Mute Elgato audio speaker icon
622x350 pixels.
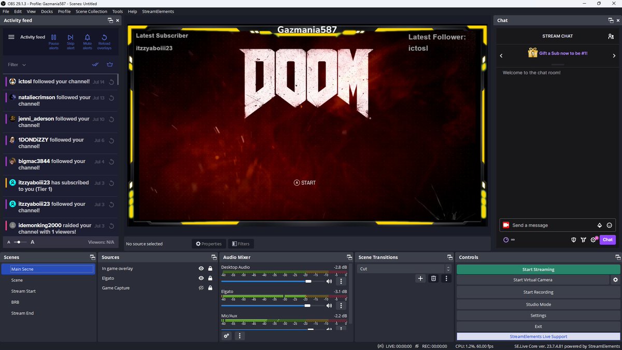pyautogui.click(x=329, y=305)
